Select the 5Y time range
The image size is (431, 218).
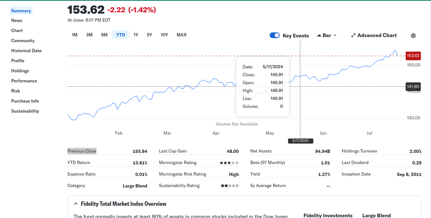(x=149, y=35)
